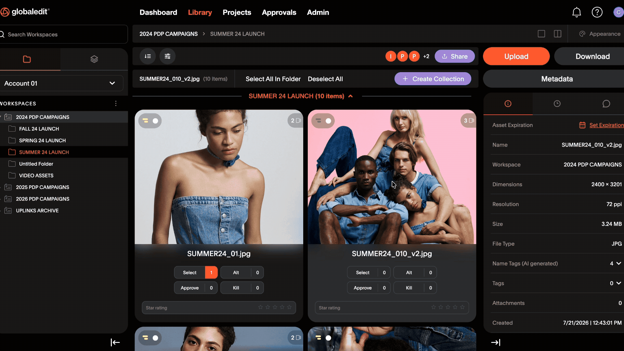This screenshot has width=624, height=351.
Task: Open the Approvals section
Action: 279,12
